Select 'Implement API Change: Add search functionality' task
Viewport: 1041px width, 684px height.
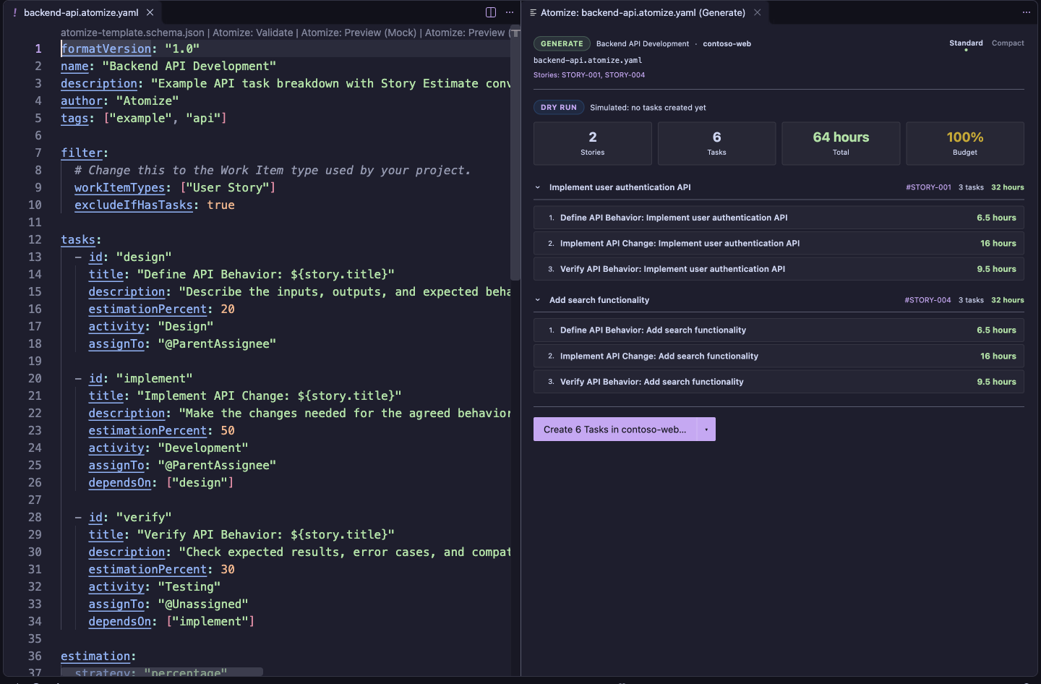[x=779, y=356]
